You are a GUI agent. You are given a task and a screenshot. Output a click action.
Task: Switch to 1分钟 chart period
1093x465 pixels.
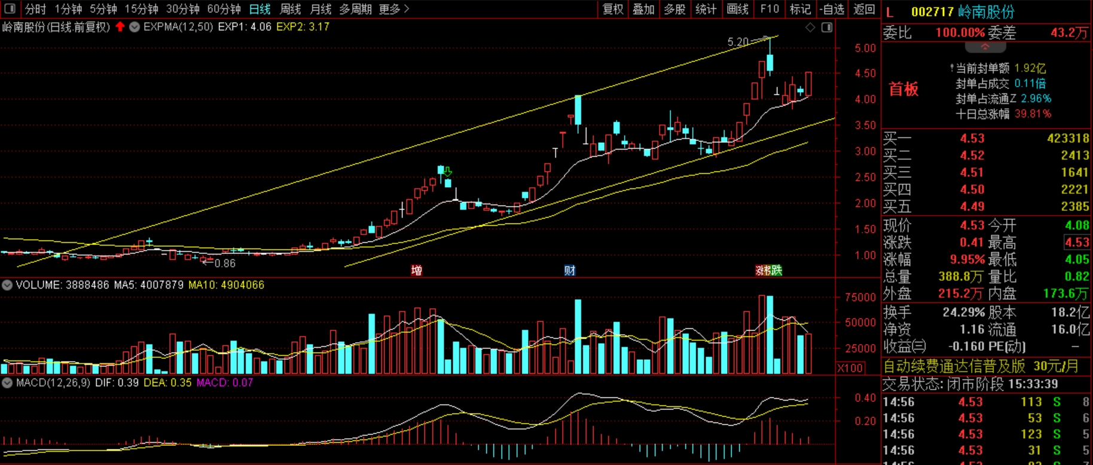click(x=68, y=9)
